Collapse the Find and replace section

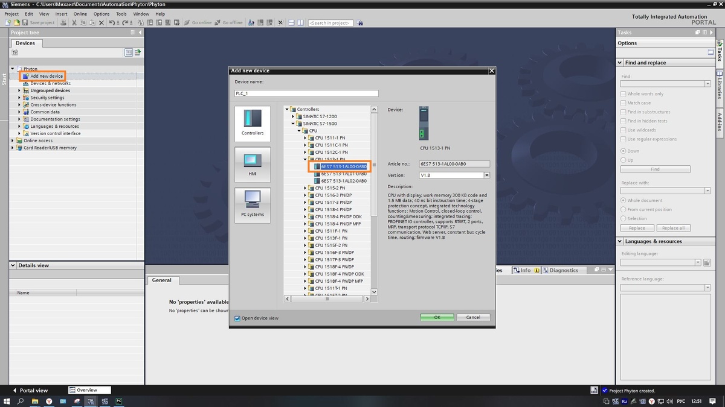coord(620,63)
